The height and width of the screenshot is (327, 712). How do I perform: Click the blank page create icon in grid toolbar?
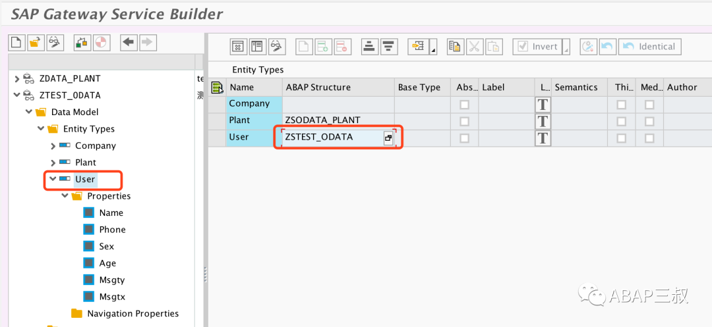(304, 46)
